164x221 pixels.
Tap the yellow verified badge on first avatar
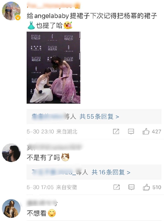[18, 18]
